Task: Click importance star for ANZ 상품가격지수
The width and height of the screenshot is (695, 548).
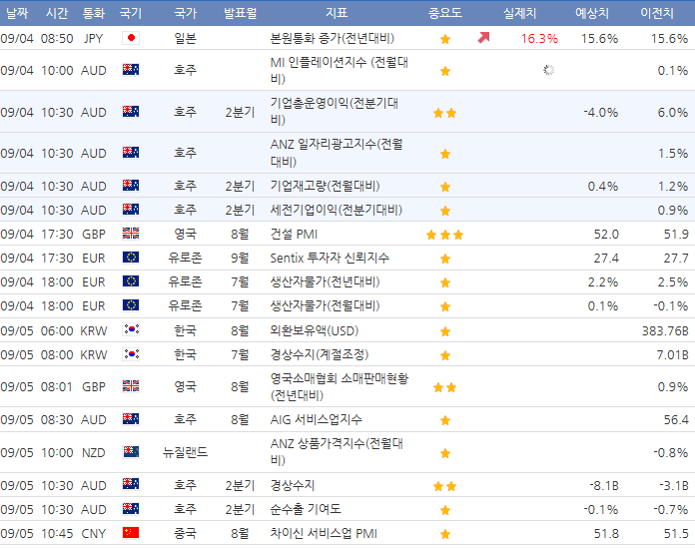Action: (445, 453)
